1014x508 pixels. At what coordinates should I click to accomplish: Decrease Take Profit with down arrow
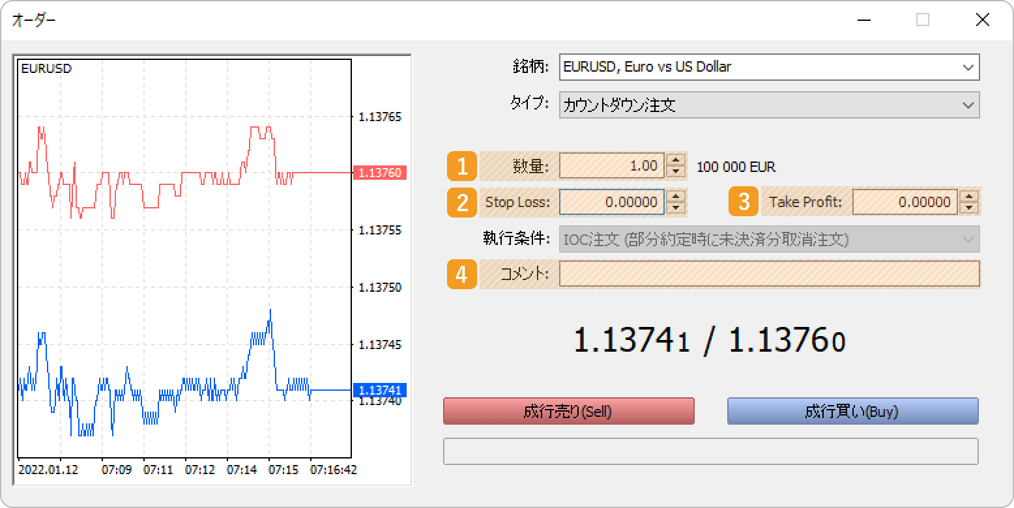(x=970, y=208)
